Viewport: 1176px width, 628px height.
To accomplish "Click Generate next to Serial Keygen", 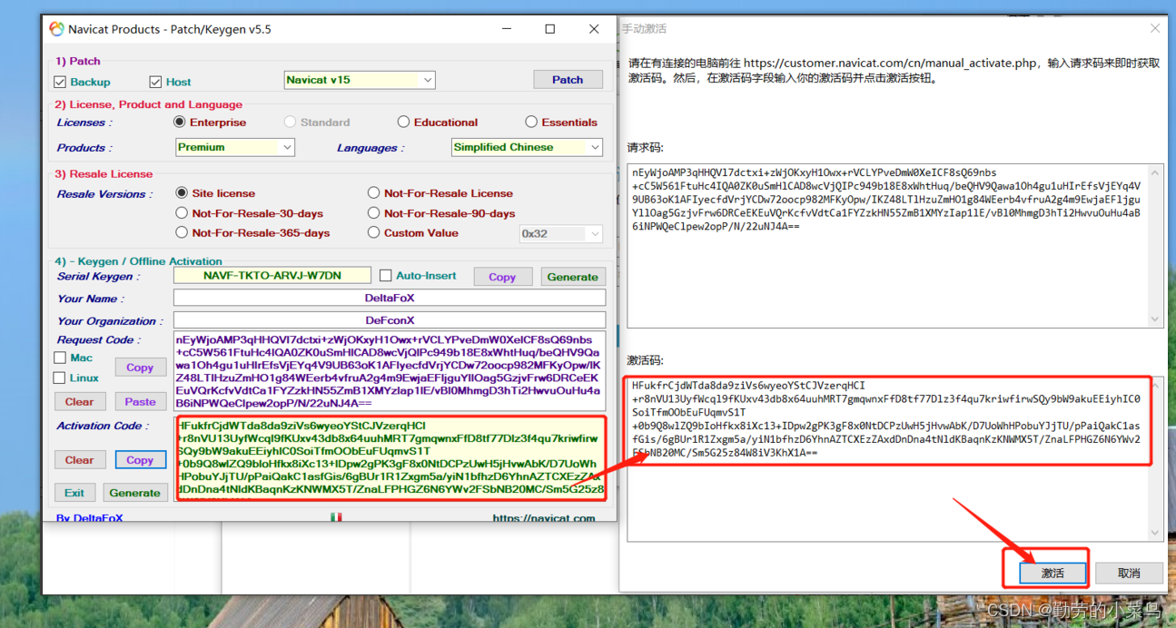I will click(x=573, y=277).
